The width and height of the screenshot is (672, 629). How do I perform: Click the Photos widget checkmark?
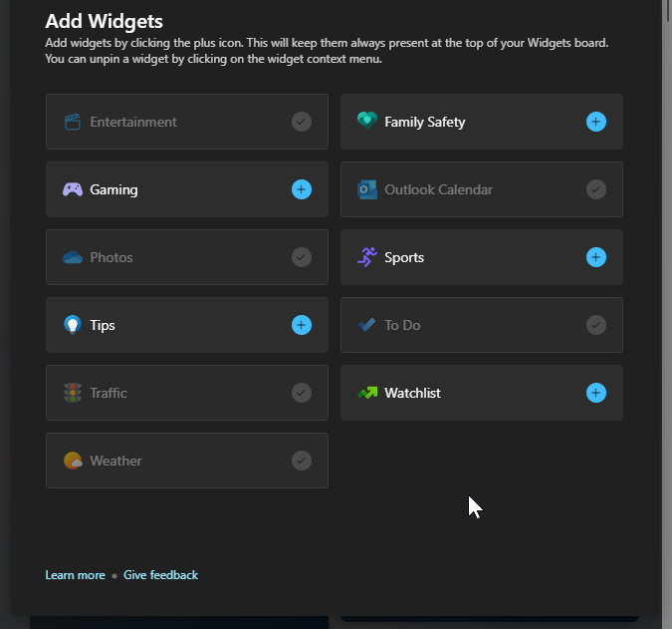(x=302, y=257)
